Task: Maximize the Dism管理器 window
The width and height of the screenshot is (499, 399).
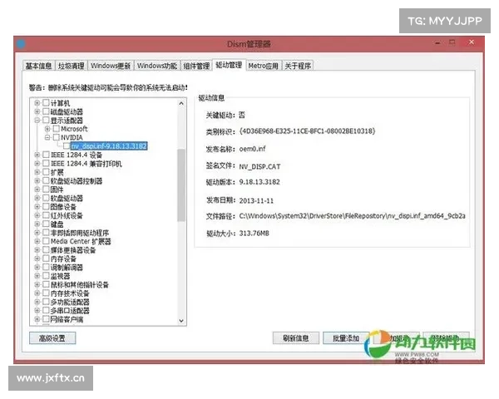Action: (x=452, y=42)
